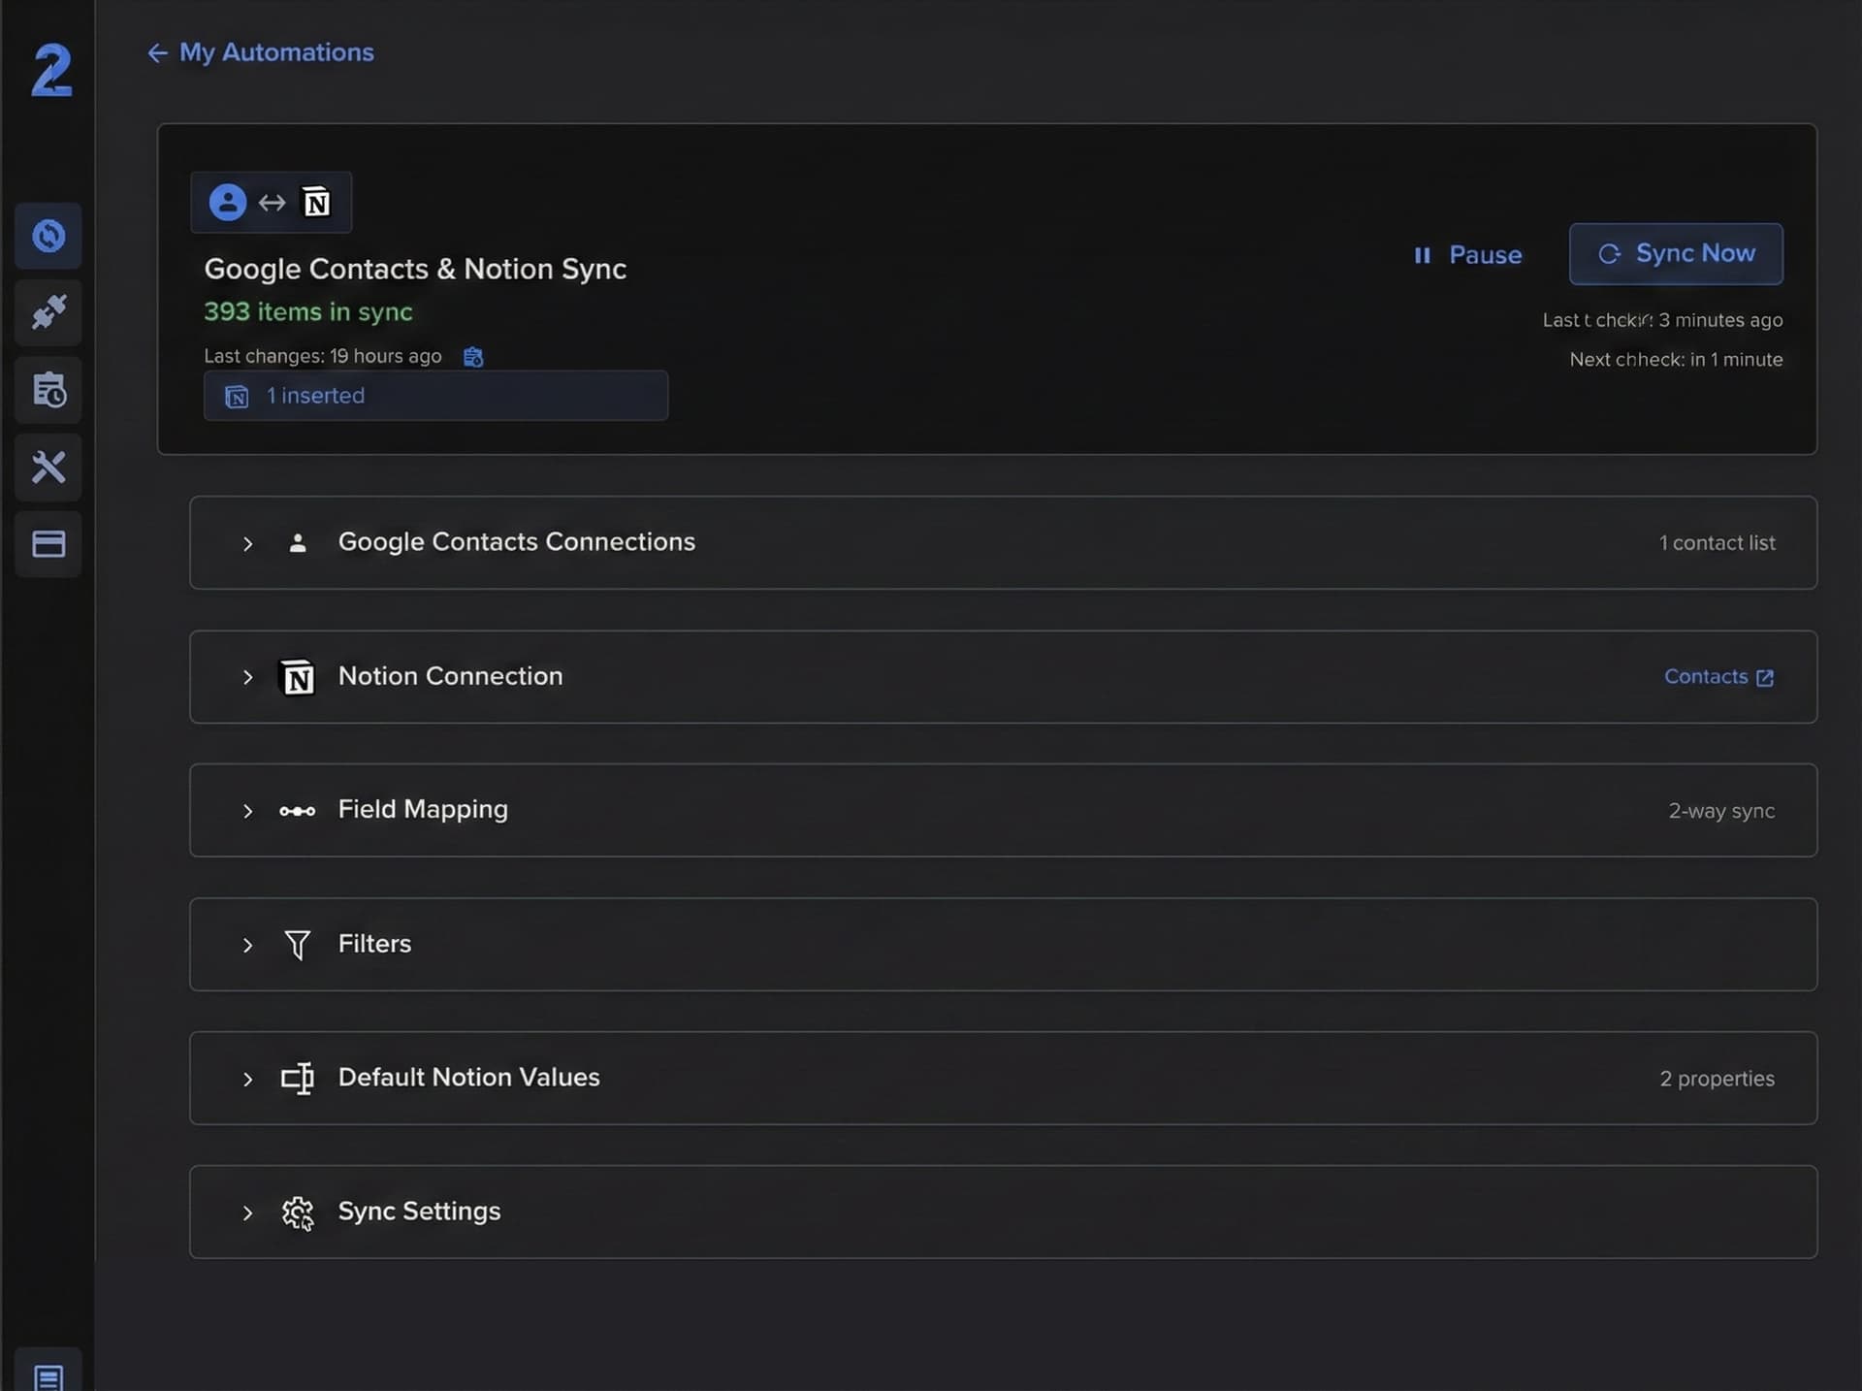Open the Contacts external link
The image size is (1862, 1391).
[x=1718, y=677]
